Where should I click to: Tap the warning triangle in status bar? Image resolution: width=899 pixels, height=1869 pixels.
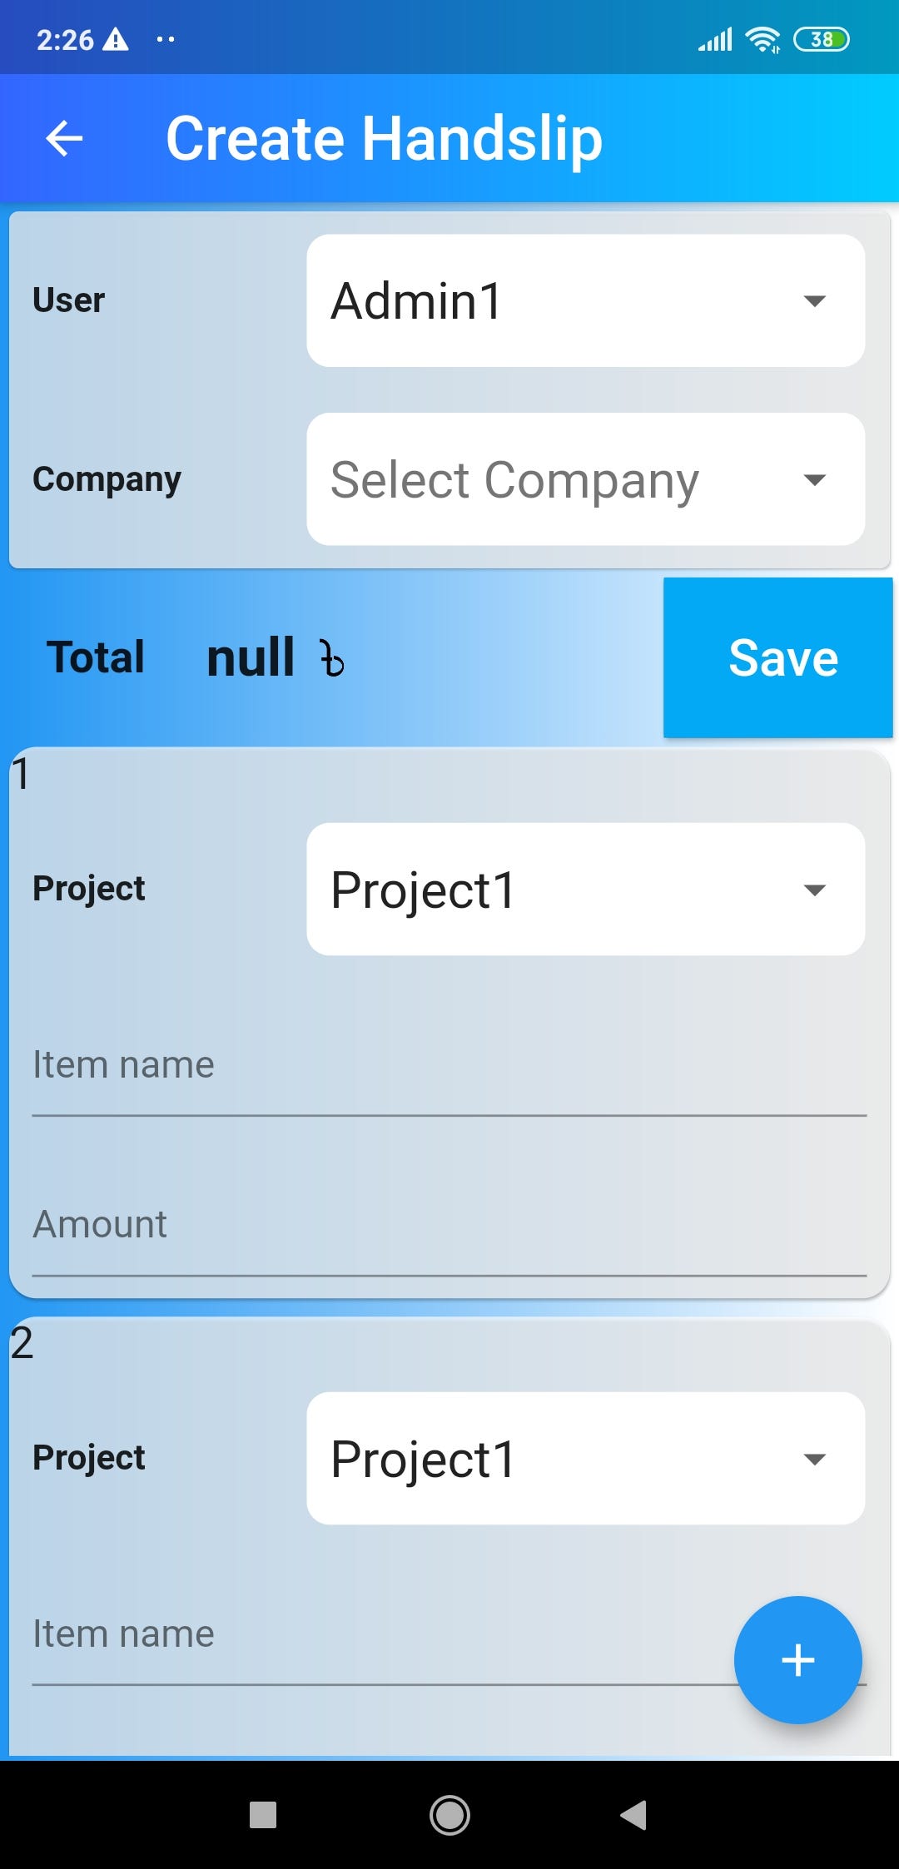tap(116, 37)
